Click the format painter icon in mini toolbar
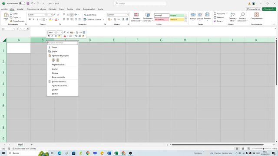 click(83, 36)
